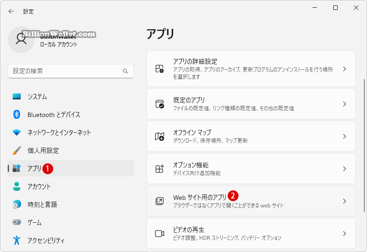Image resolution: width=367 pixels, height=252 pixels.
Task: Click the vertical scrollbar on right
Action: 364,145
